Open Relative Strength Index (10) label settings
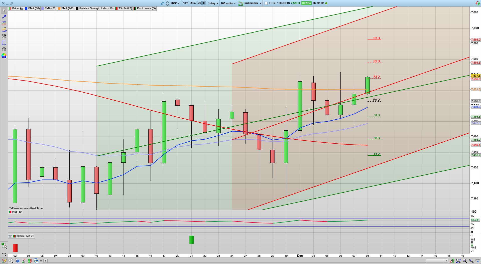 coord(95,8)
